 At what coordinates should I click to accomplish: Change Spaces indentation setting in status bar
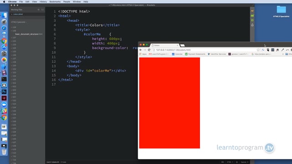pyautogui.click(x=245, y=162)
